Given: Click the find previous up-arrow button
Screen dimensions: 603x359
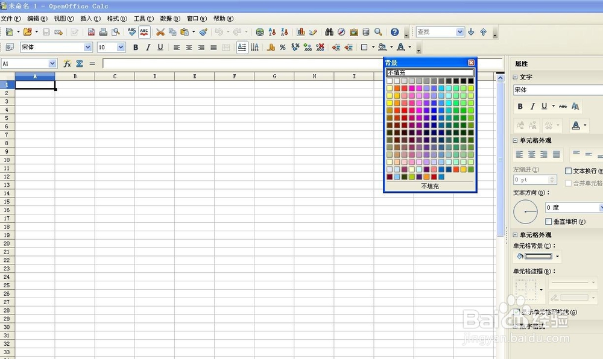Looking at the screenshot, I should [x=484, y=33].
